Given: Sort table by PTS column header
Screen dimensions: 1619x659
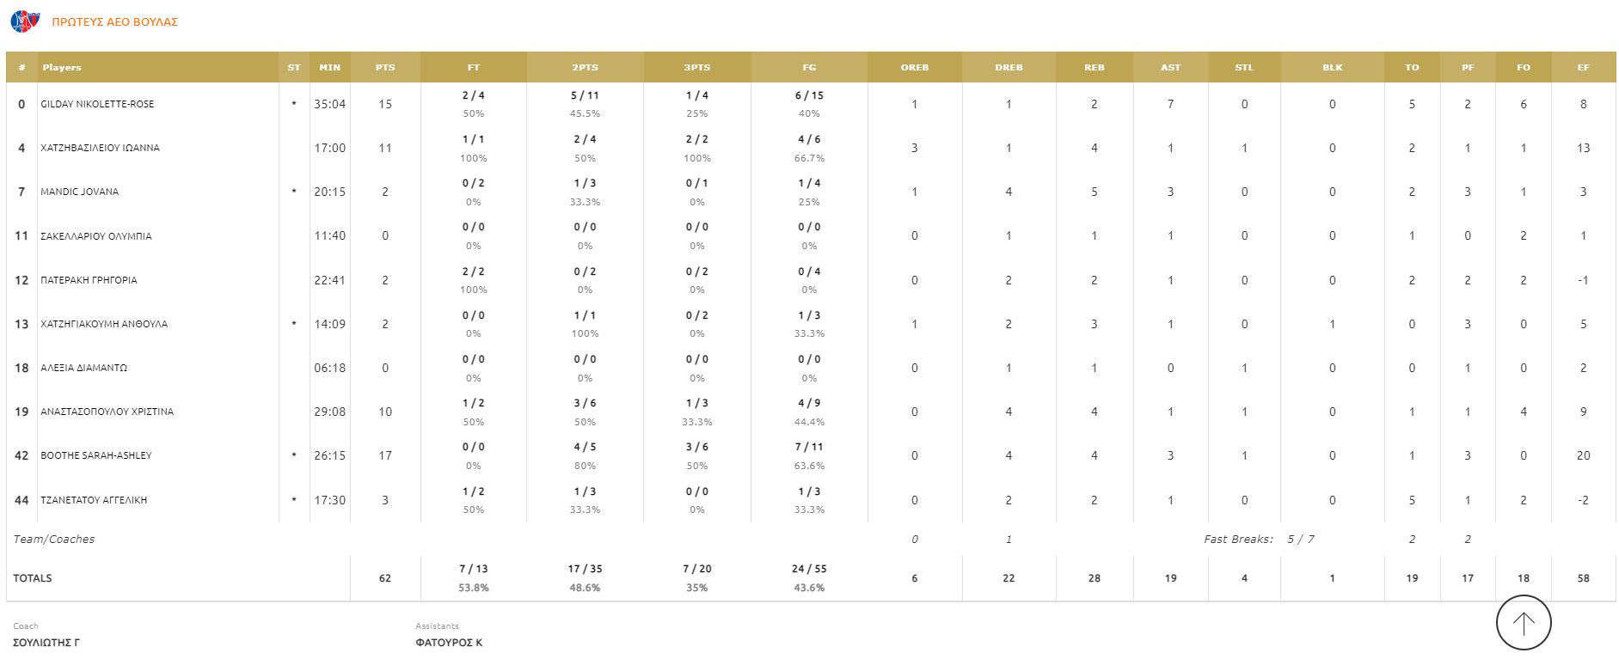Looking at the screenshot, I should (x=385, y=67).
